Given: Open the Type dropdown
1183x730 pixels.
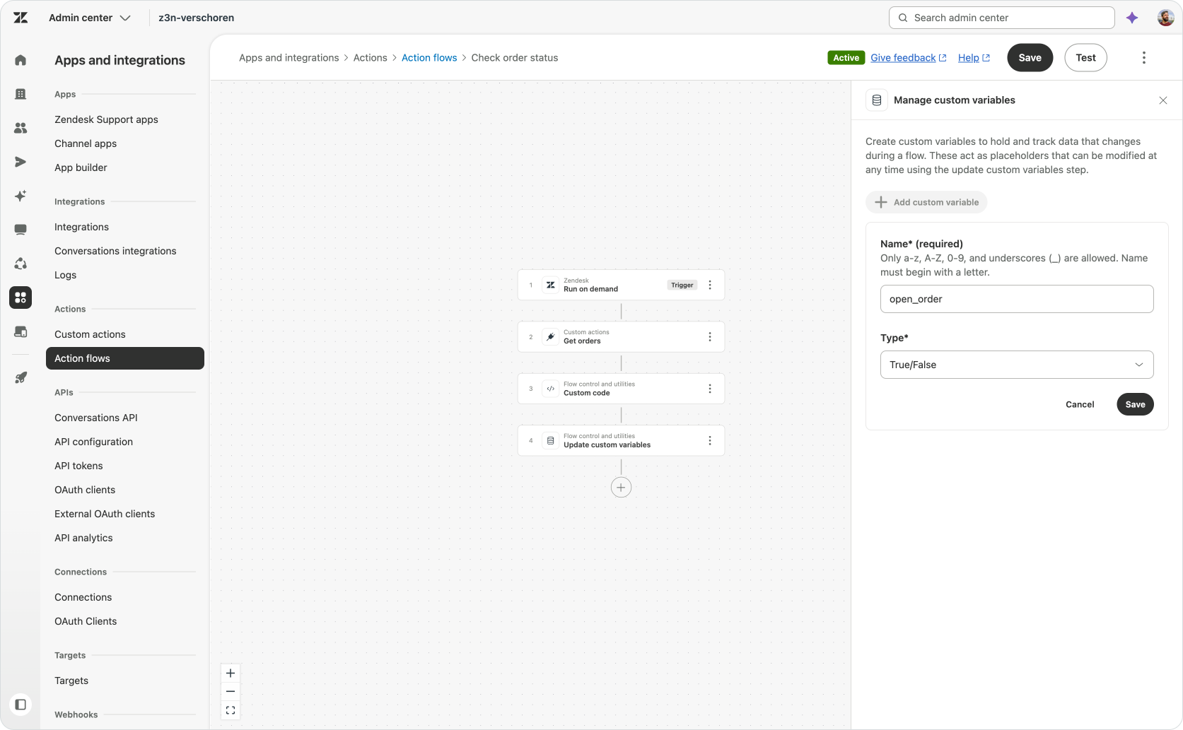Looking at the screenshot, I should point(1017,365).
